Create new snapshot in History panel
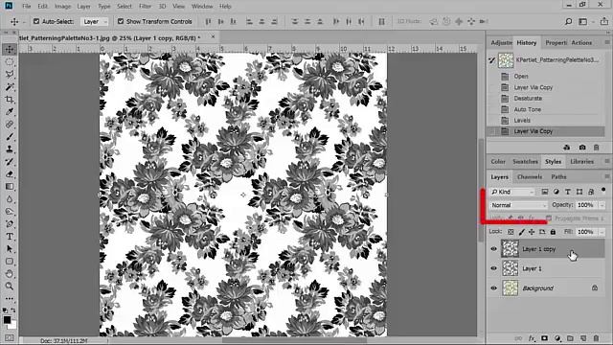 [x=582, y=148]
